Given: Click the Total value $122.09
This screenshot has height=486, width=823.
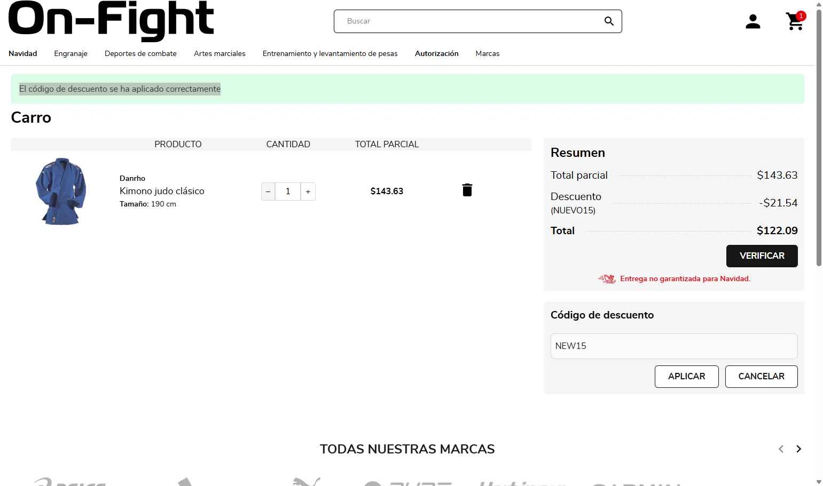Looking at the screenshot, I should click(x=777, y=230).
